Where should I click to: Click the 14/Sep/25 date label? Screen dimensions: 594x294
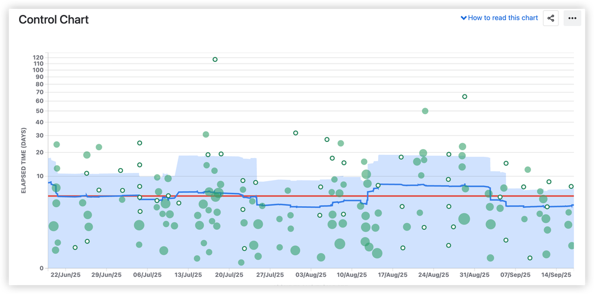[556, 275]
